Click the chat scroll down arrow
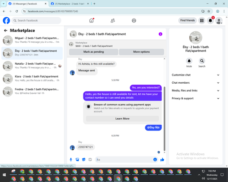The width and height of the screenshot is (228, 182). point(164,152)
